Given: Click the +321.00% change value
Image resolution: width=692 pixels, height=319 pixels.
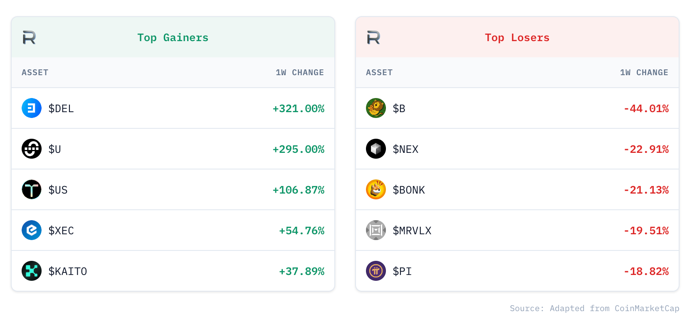Looking at the screenshot, I should [x=299, y=108].
